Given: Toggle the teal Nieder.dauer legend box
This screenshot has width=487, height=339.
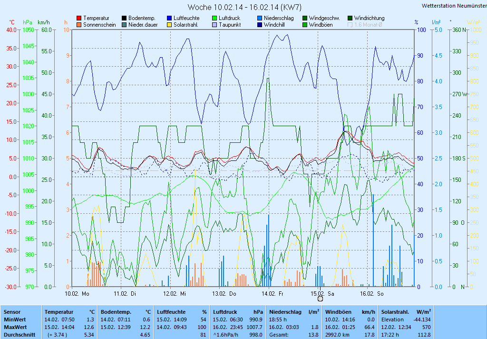Looking at the screenshot, I should tap(124, 25).
